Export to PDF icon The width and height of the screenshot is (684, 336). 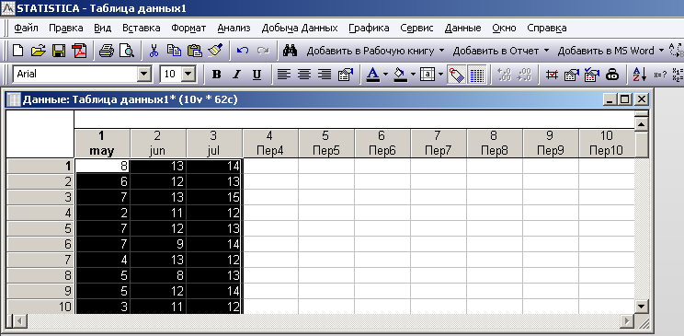pos(79,51)
